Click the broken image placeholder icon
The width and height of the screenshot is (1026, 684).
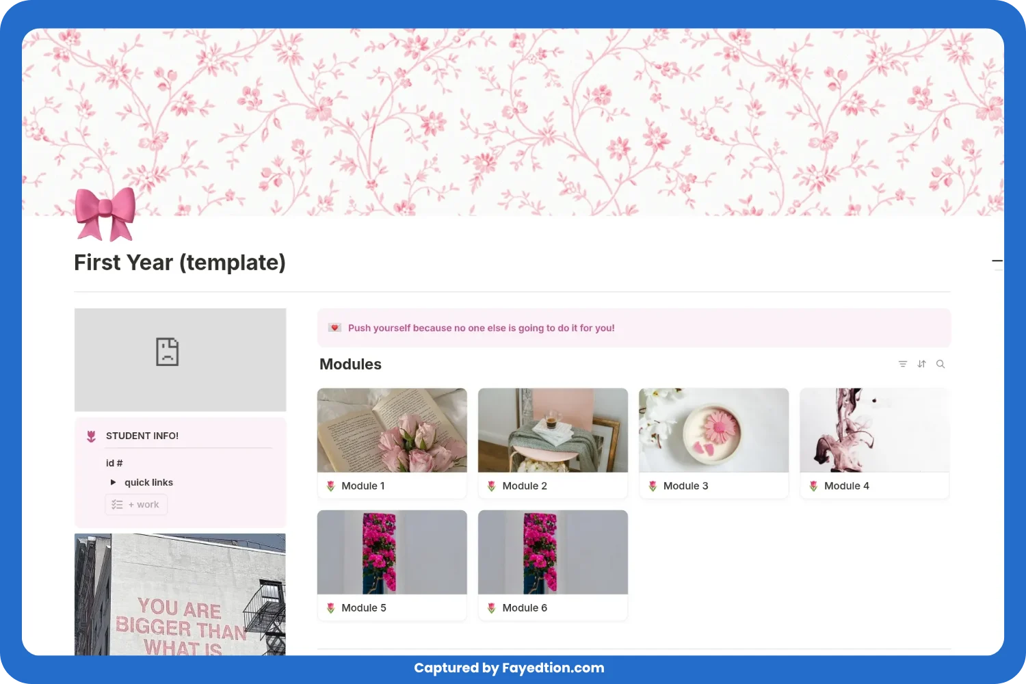coord(167,352)
